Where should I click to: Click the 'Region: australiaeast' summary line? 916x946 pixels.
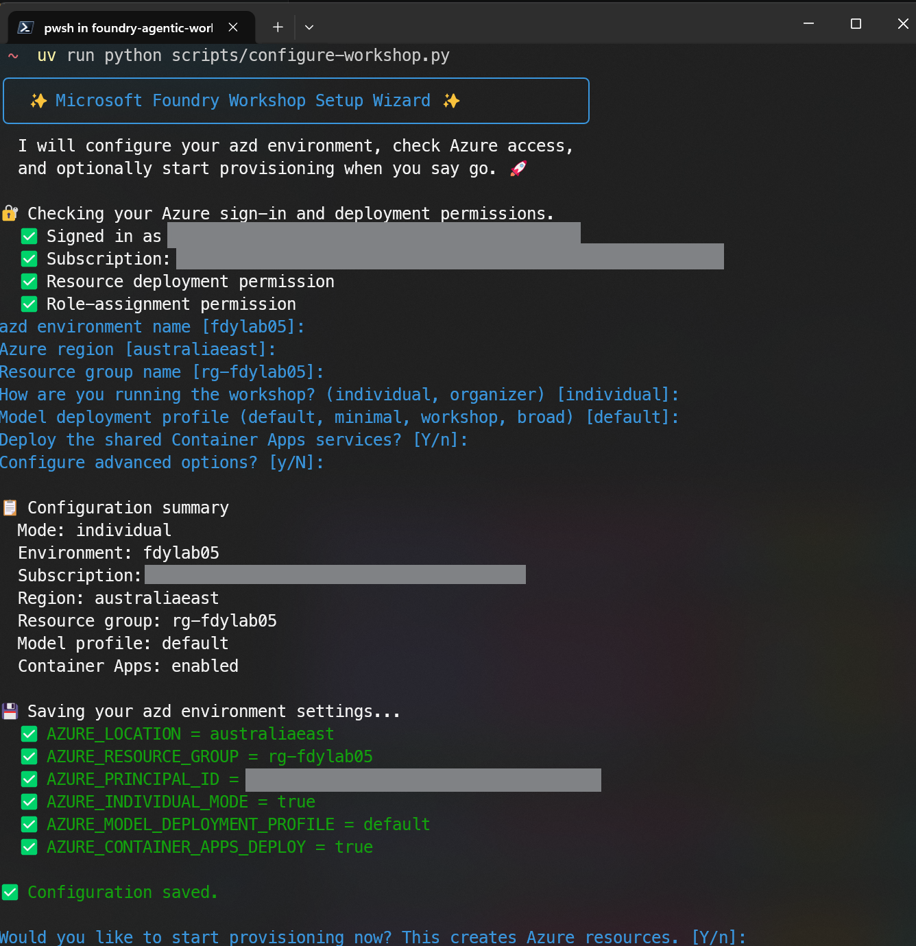coord(119,598)
